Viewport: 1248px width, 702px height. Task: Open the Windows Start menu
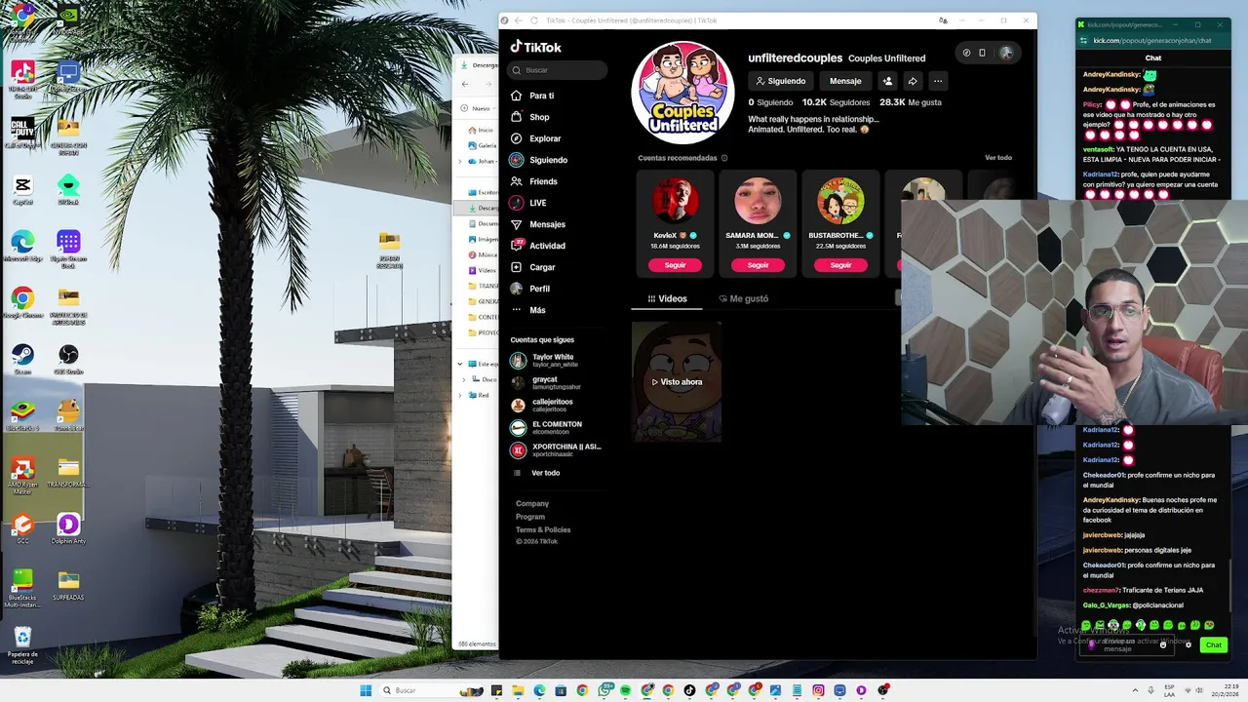coord(366,690)
